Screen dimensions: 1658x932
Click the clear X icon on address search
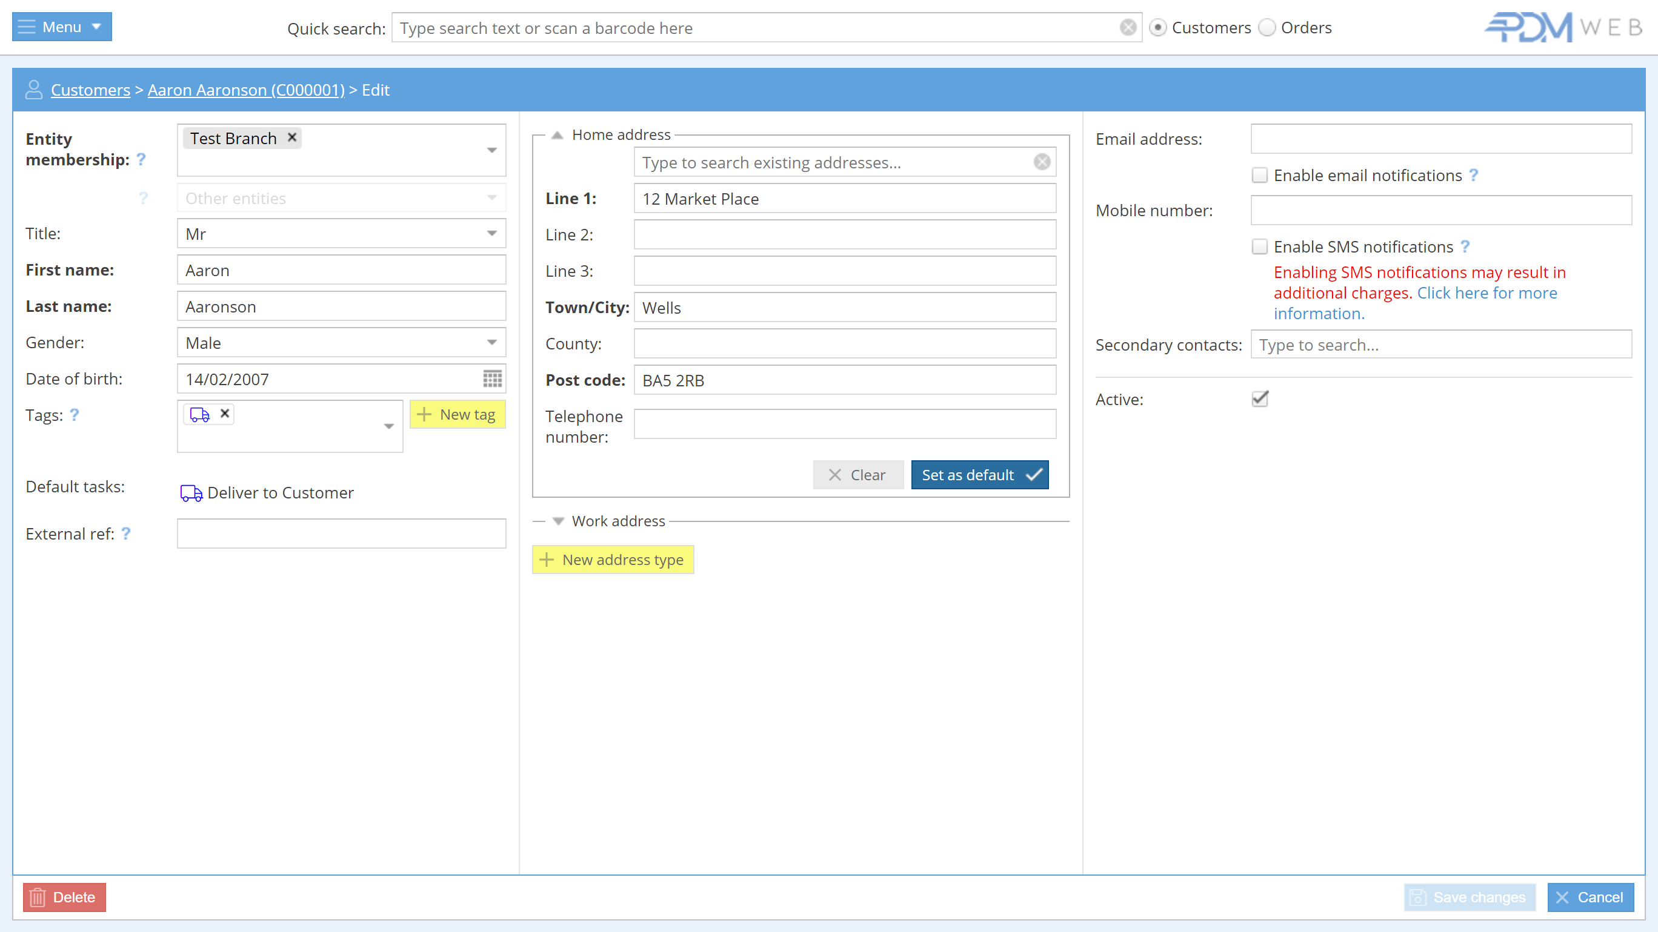[1042, 162]
